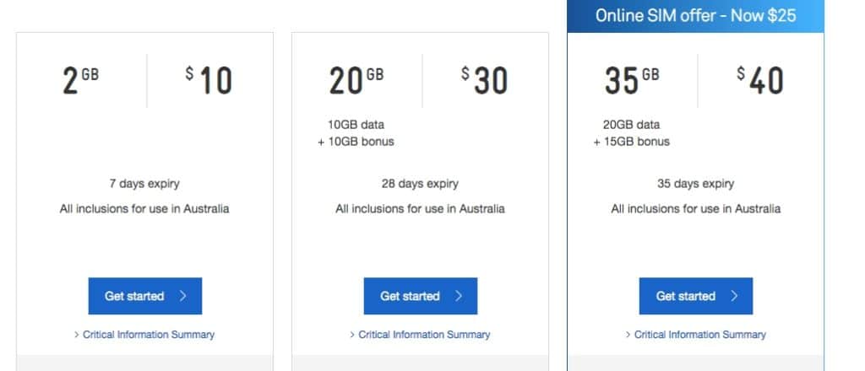View the Critical Information Summary for the $30 plan
This screenshot has height=371, width=865.
pyautogui.click(x=424, y=335)
